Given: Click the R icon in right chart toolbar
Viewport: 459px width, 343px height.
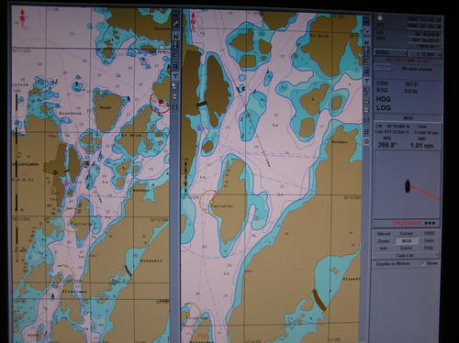Looking at the screenshot, I should [366, 72].
